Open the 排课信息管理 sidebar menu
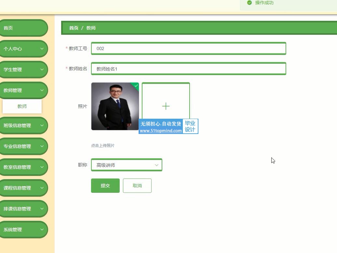 pos(23,209)
